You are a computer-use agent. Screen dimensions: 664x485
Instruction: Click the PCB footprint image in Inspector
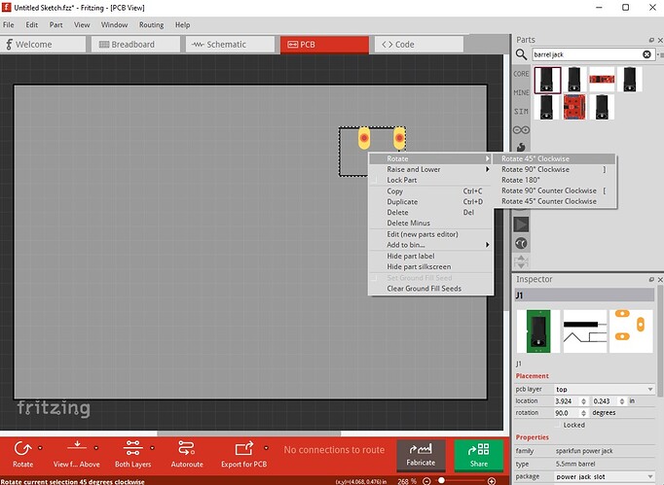[631, 331]
